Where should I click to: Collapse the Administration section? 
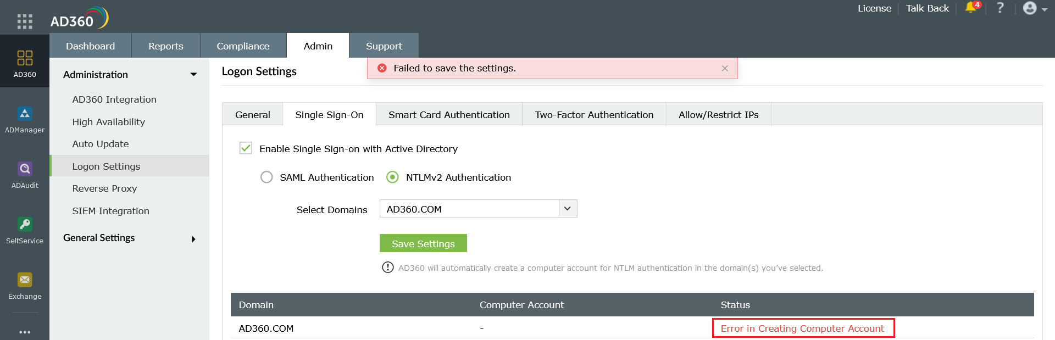193,75
